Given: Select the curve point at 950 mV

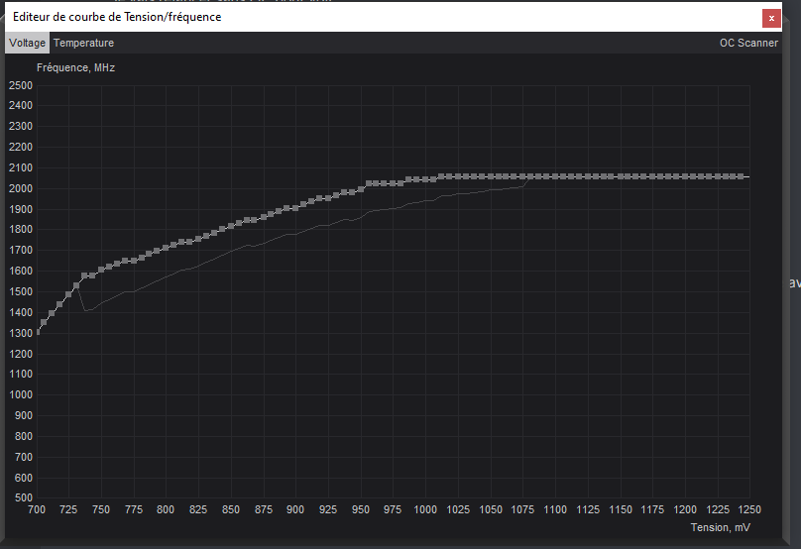Looking at the screenshot, I should click(361, 189).
